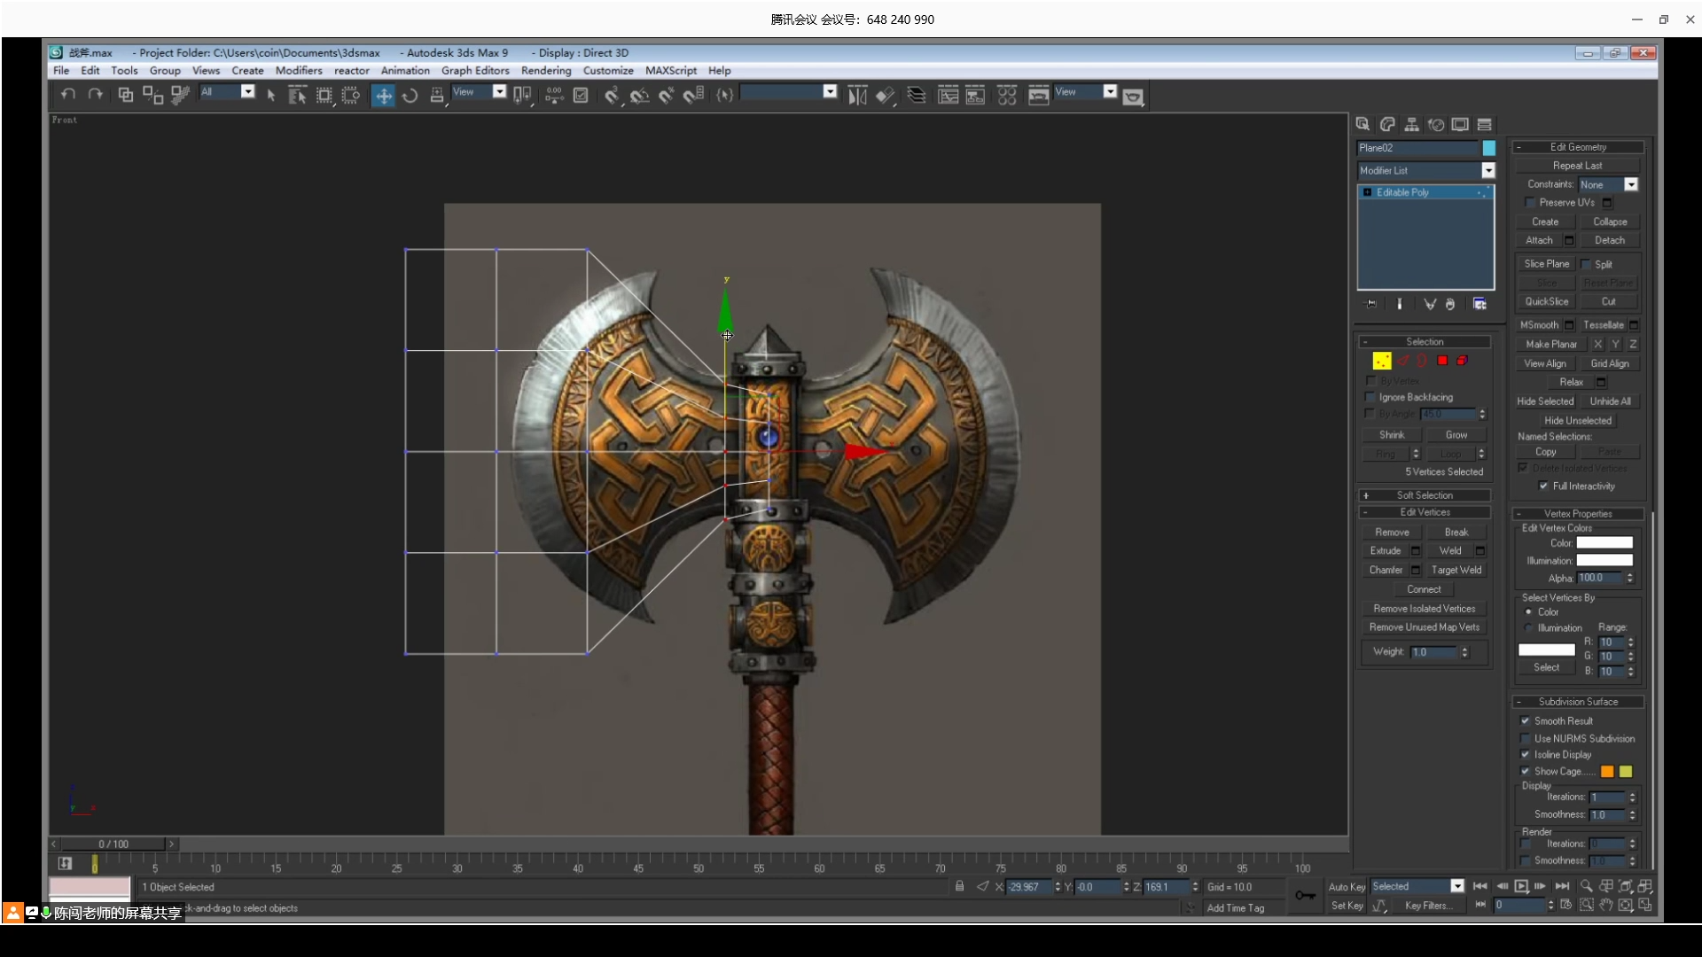Open the Hierarchy command panel tab
Viewport: 1702px width, 957px height.
1411,124
